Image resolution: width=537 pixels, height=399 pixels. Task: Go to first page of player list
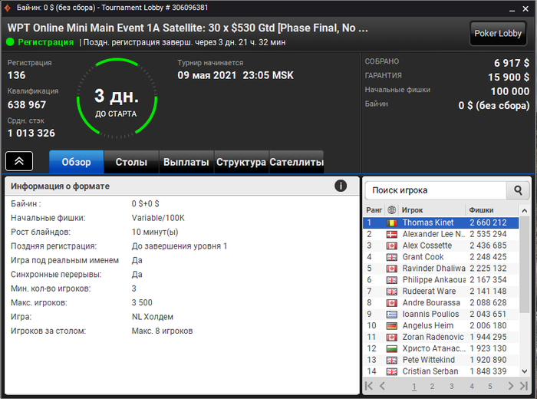(x=369, y=386)
